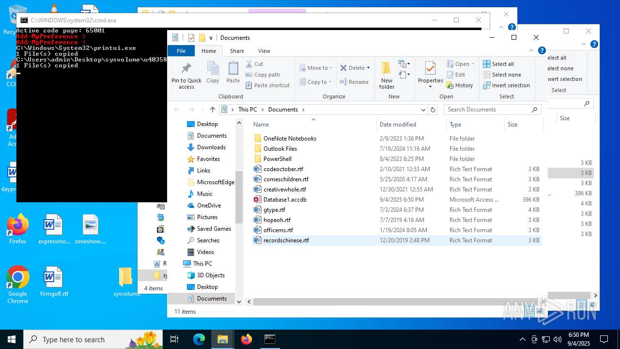The height and width of the screenshot is (349, 620).
Task: Open the notification center icon
Action: pyautogui.click(x=604, y=339)
